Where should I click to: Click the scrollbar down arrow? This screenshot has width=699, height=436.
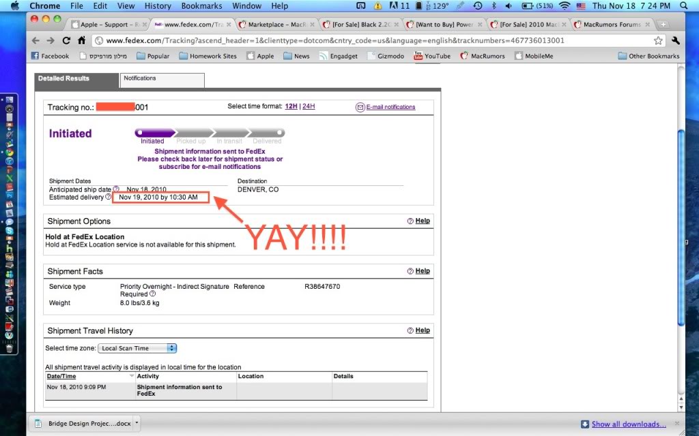tap(681, 407)
